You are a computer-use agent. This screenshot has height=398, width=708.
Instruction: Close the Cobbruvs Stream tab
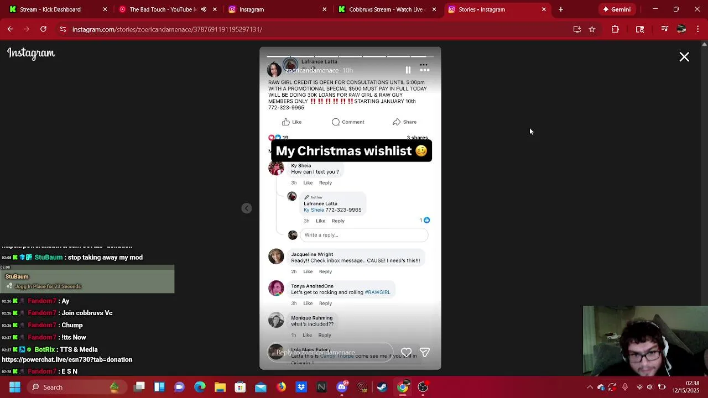pyautogui.click(x=434, y=9)
